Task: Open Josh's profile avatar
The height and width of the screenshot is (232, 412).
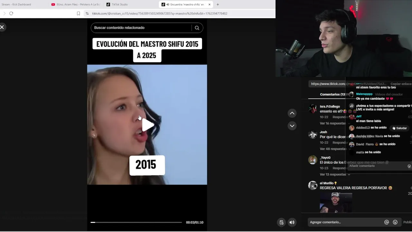Action: pos(313,134)
